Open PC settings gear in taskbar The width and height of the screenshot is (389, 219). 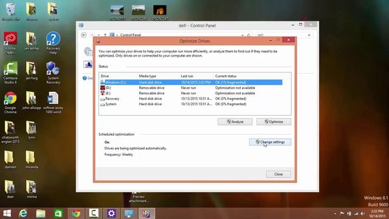pos(111,214)
